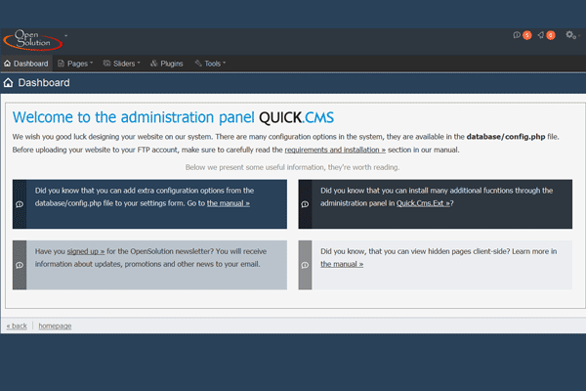Go to homepage via footer link
This screenshot has width=586, height=391.
[55, 326]
